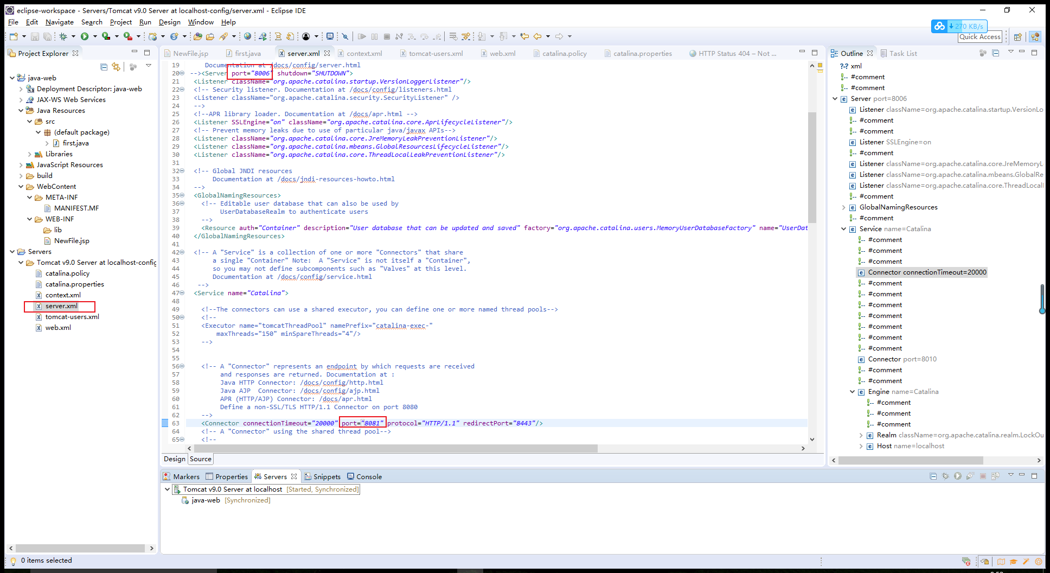Image resolution: width=1050 pixels, height=573 pixels.
Task: Collapse Engine name=Catalina in Outline
Action: [853, 392]
